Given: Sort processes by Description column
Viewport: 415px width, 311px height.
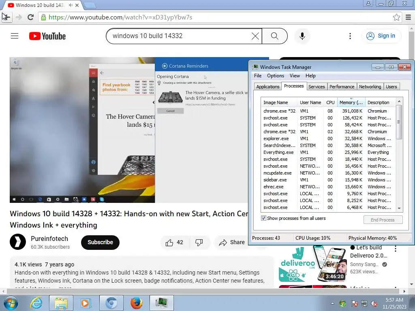Looking at the screenshot, I should point(381,102).
